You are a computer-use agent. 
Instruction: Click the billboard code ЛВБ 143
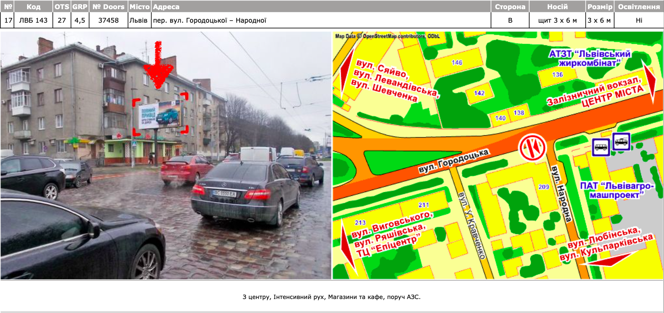click(33, 20)
